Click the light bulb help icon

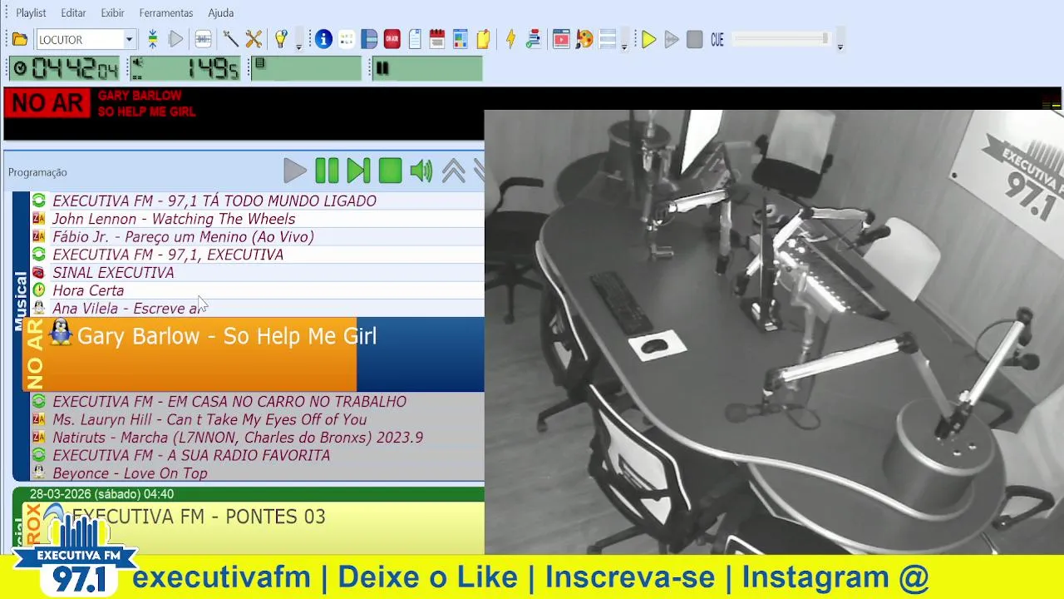(x=281, y=39)
